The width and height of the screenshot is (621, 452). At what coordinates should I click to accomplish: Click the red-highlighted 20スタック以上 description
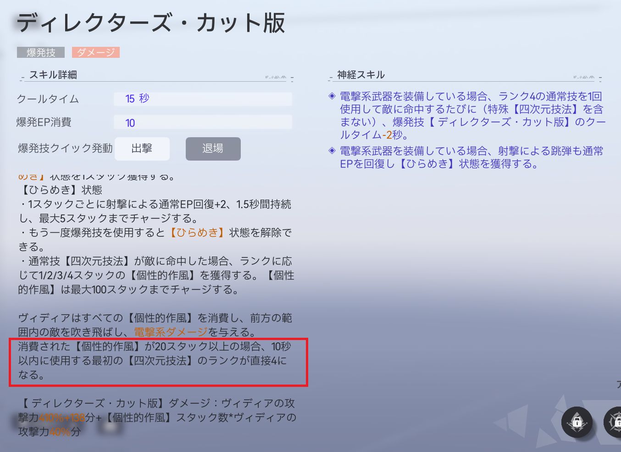[x=158, y=361]
